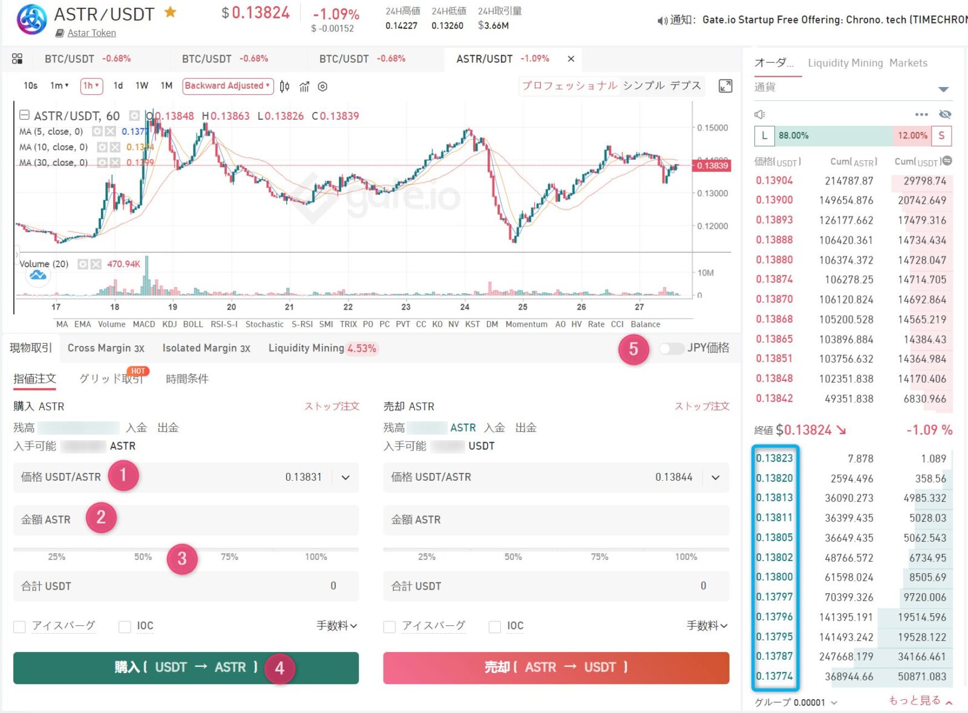Switch to Cross Margin 3X tab
Image resolution: width=968 pixels, height=713 pixels.
point(106,348)
